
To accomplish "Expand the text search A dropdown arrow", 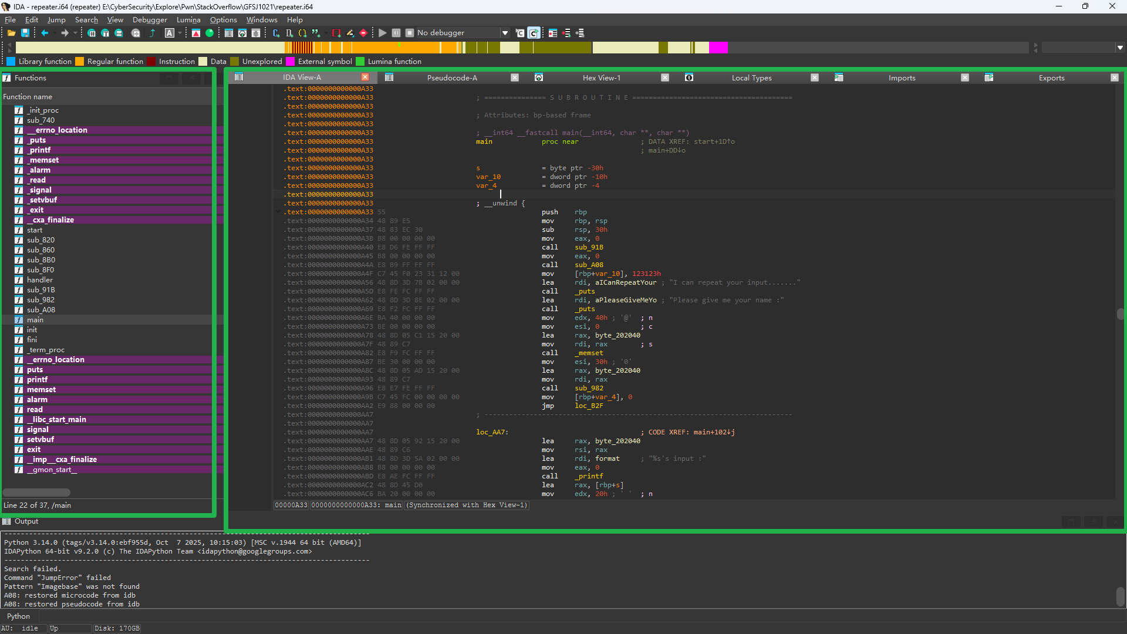I will pos(180,33).
